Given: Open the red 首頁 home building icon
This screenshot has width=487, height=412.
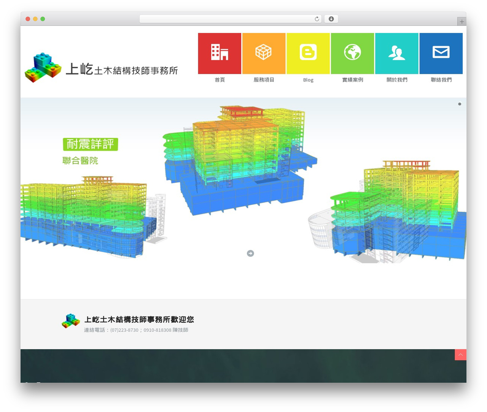Looking at the screenshot, I should 220,53.
